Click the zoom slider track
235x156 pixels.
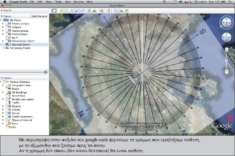pyautogui.click(x=227, y=60)
